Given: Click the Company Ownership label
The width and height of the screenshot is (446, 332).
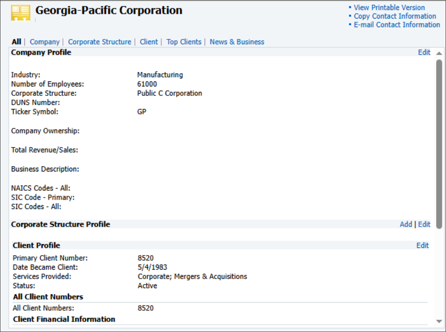Looking at the screenshot, I should (x=45, y=131).
